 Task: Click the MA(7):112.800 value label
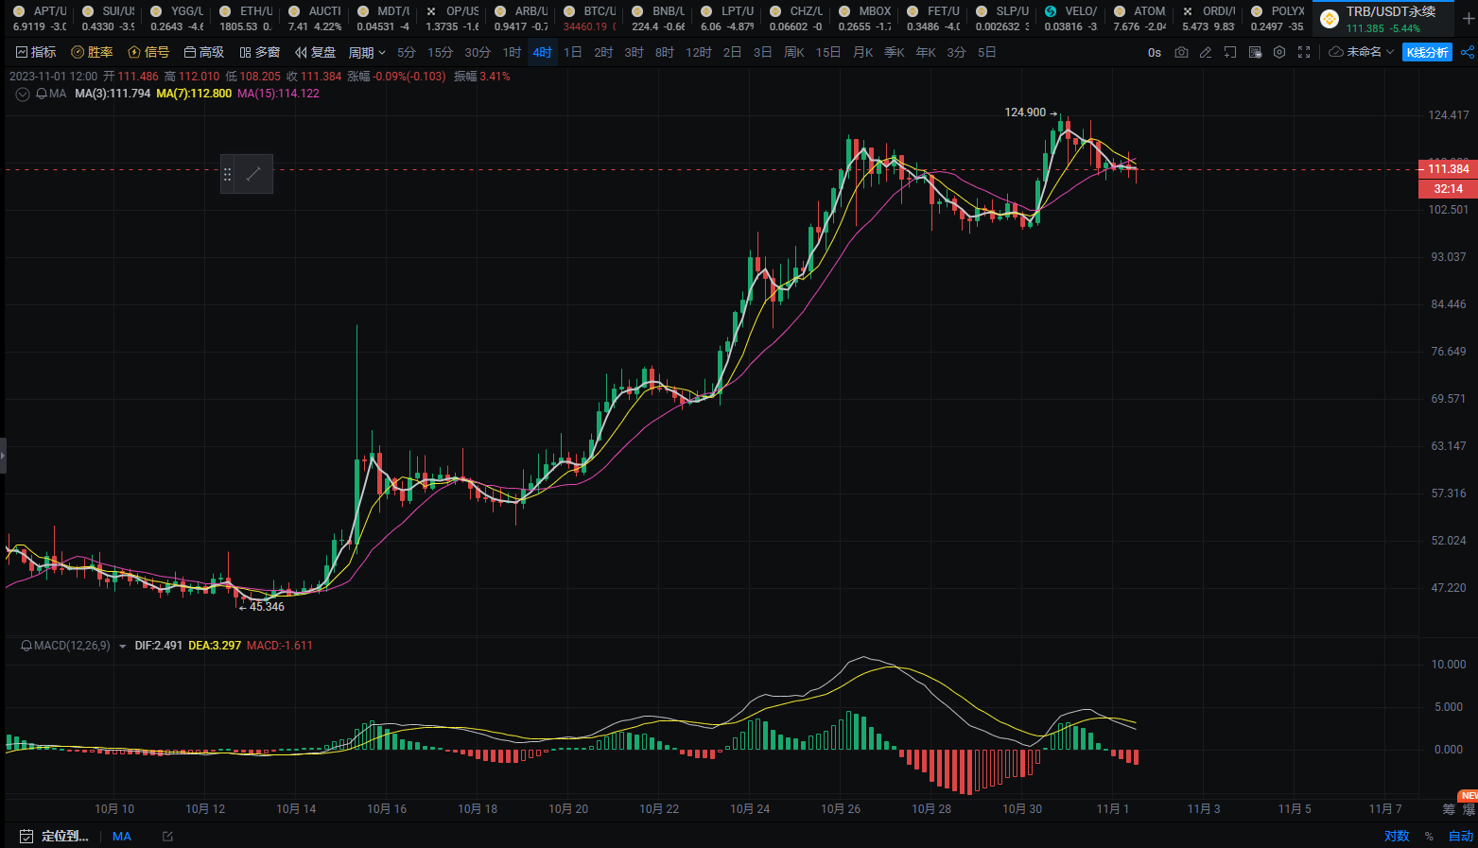[194, 94]
